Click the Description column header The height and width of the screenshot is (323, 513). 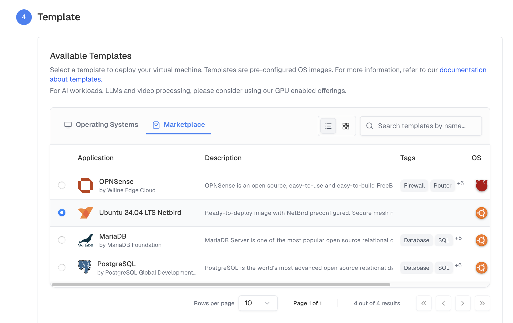[223, 158]
